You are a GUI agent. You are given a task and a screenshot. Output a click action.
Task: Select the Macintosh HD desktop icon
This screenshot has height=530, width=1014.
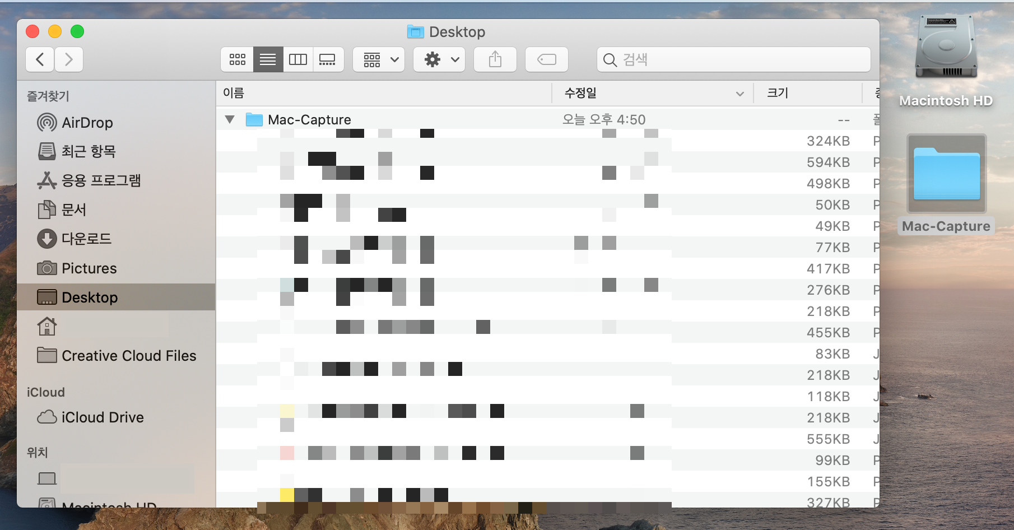(946, 62)
